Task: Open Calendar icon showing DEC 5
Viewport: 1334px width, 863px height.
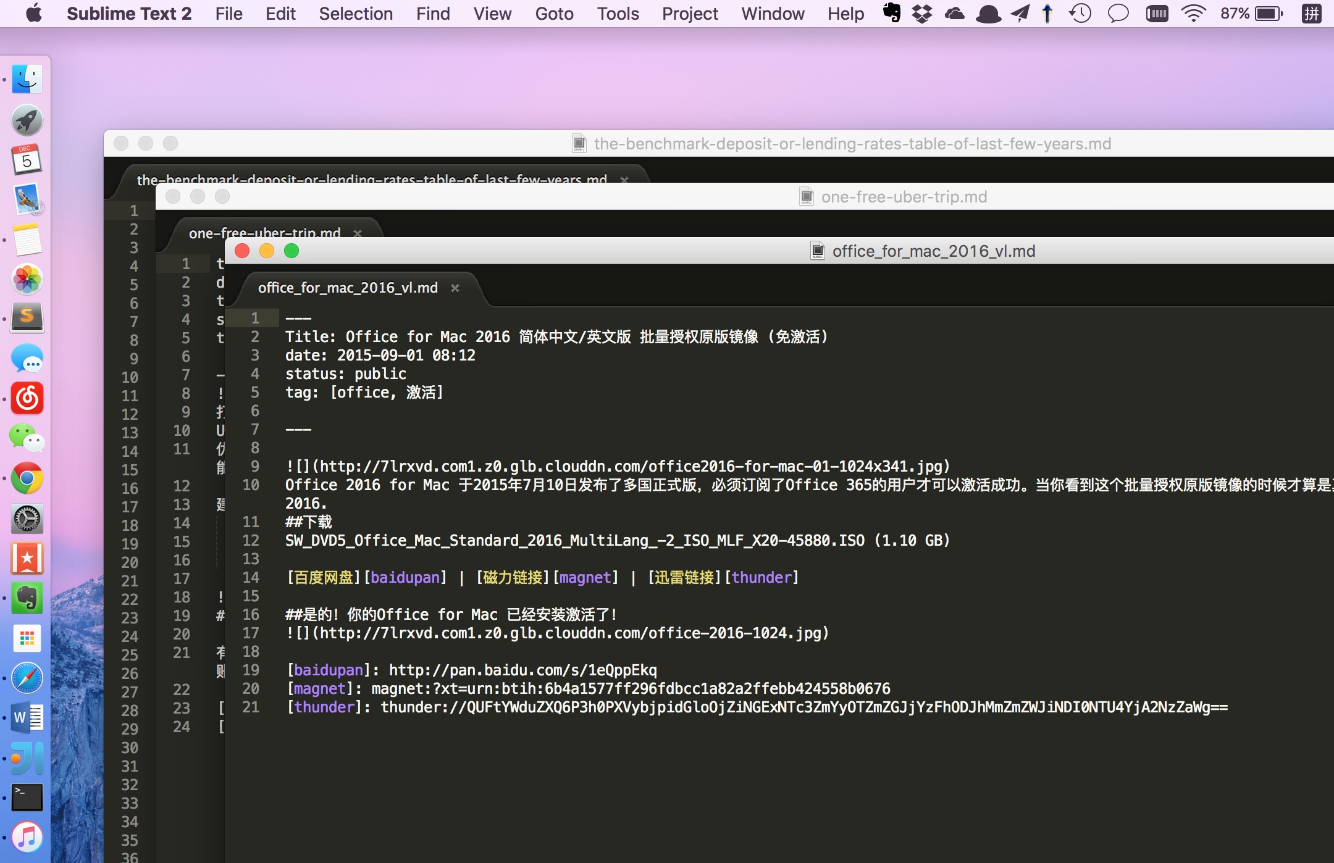Action: click(27, 160)
